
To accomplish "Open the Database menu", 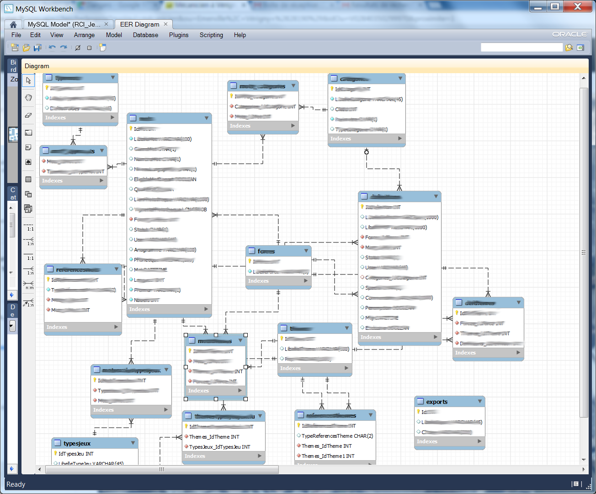I will (145, 35).
